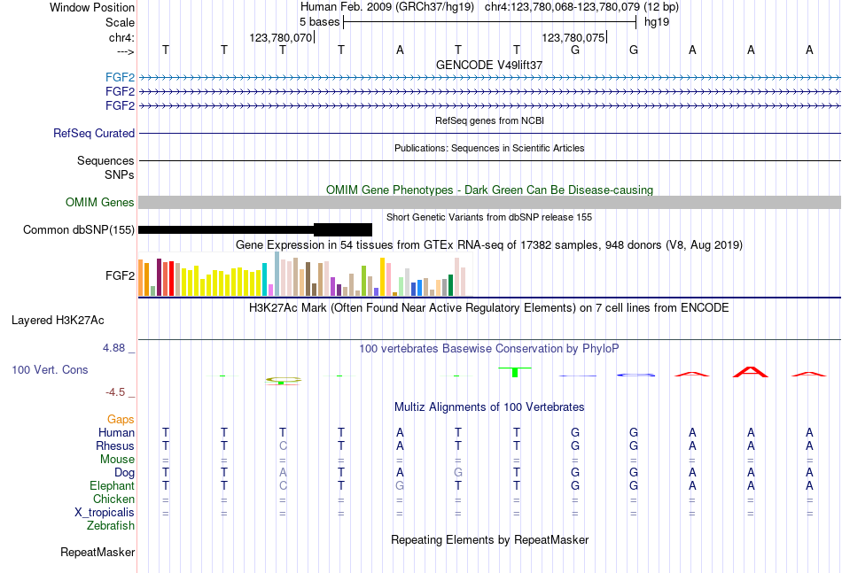Viewport: 842px width, 573px height.
Task: Click the gray OMIM Genes bar
Action: (x=489, y=202)
